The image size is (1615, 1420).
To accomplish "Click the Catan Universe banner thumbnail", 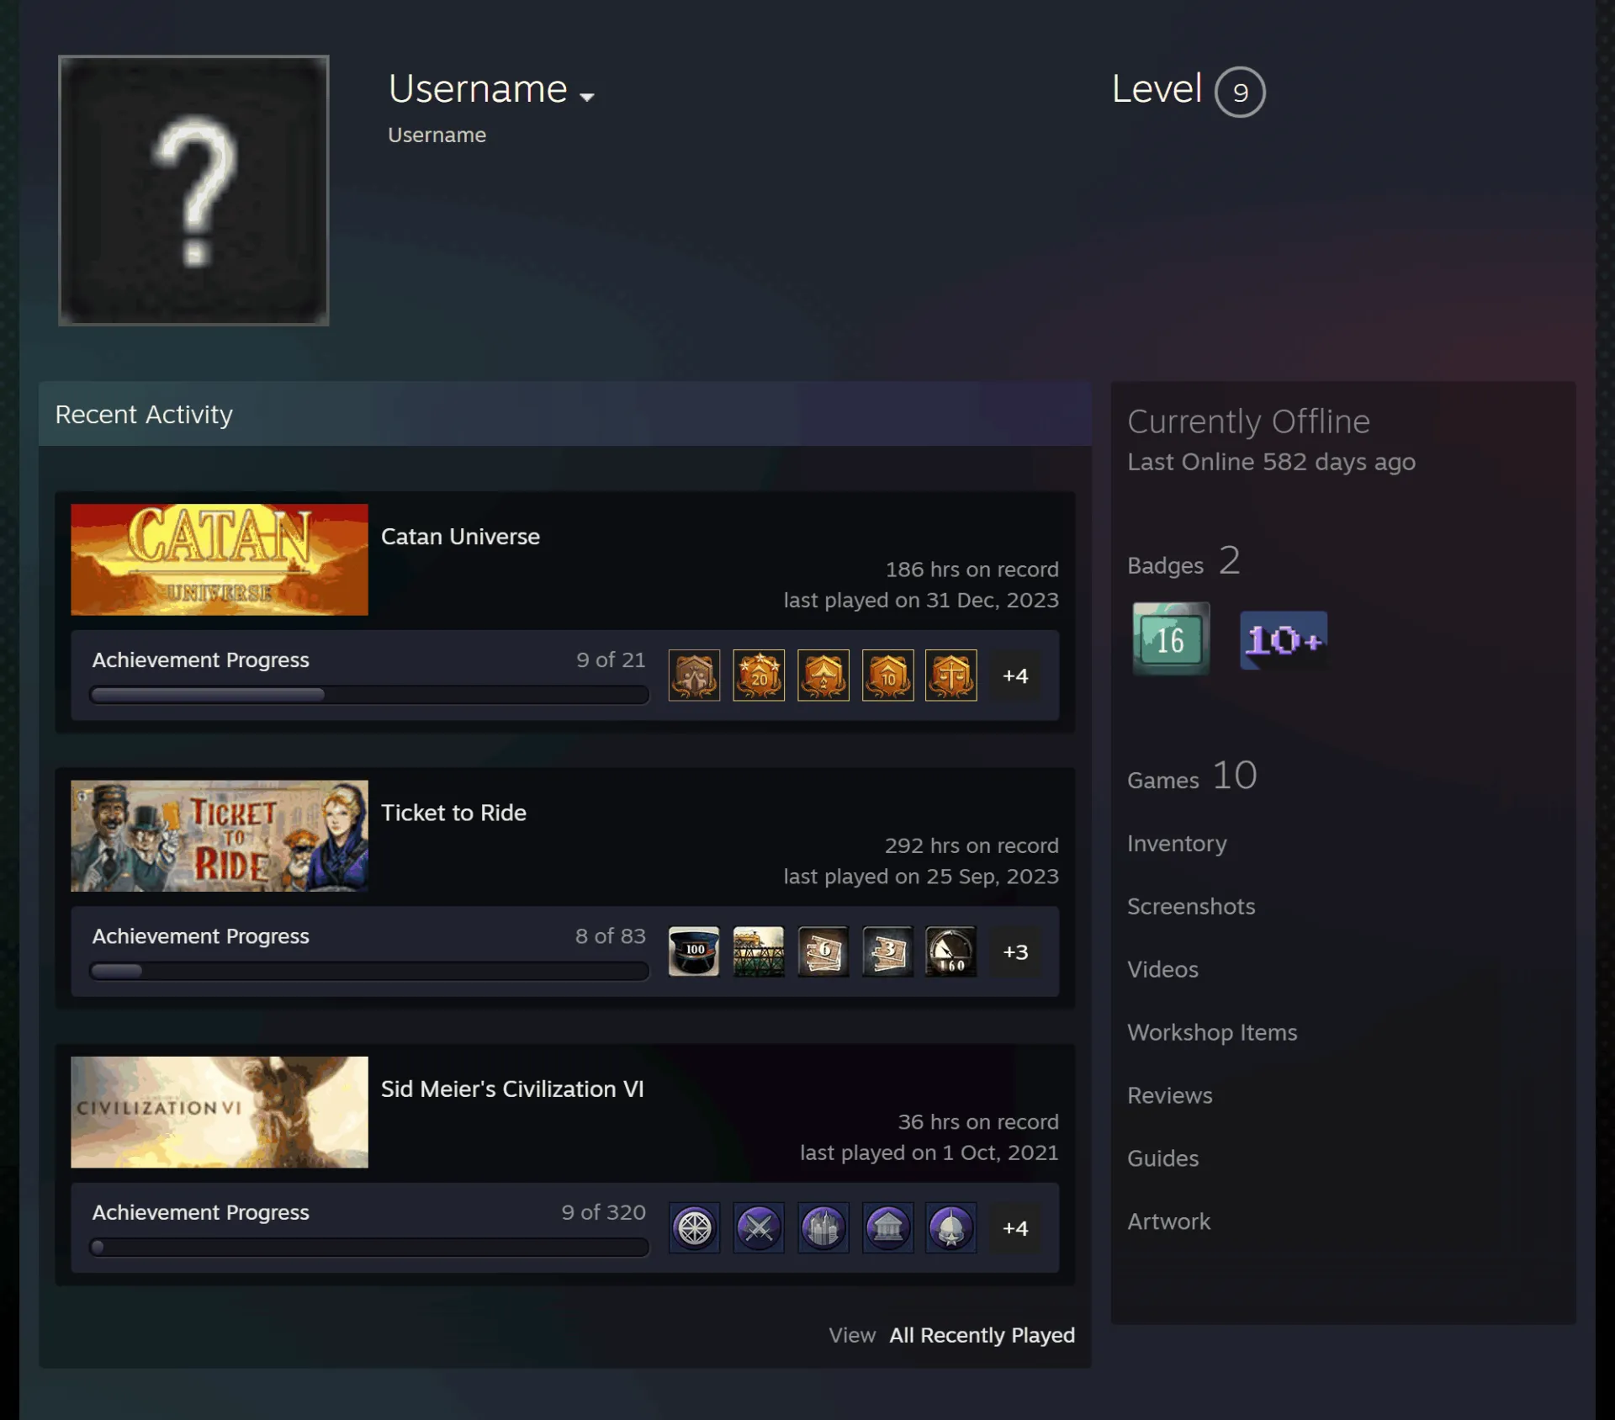I will click(220, 559).
